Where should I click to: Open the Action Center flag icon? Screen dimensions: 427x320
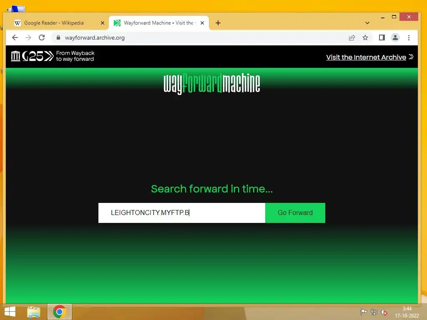tap(364, 312)
